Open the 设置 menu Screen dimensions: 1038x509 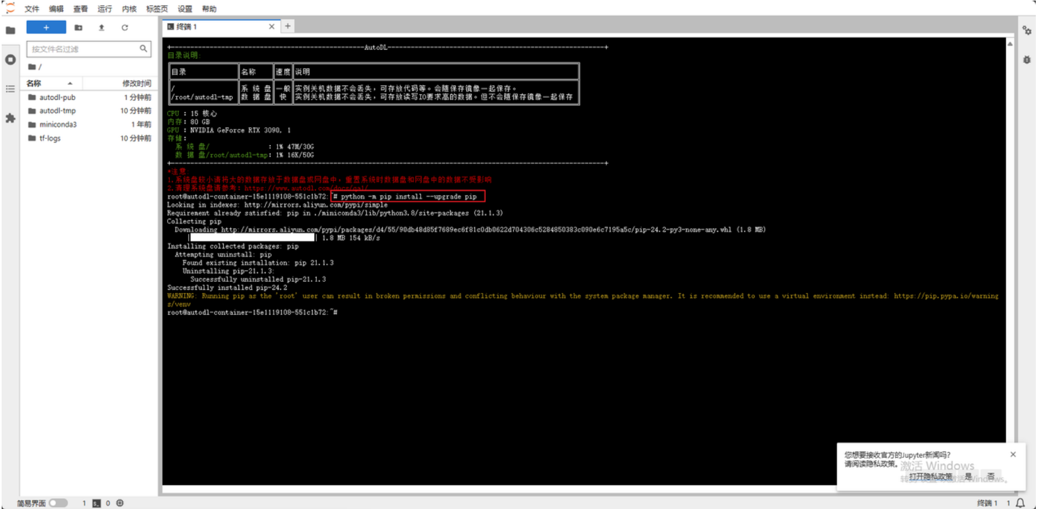coord(185,9)
